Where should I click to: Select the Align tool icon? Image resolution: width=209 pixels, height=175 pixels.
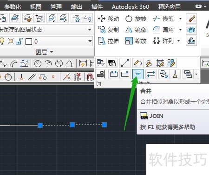[x=101, y=74]
